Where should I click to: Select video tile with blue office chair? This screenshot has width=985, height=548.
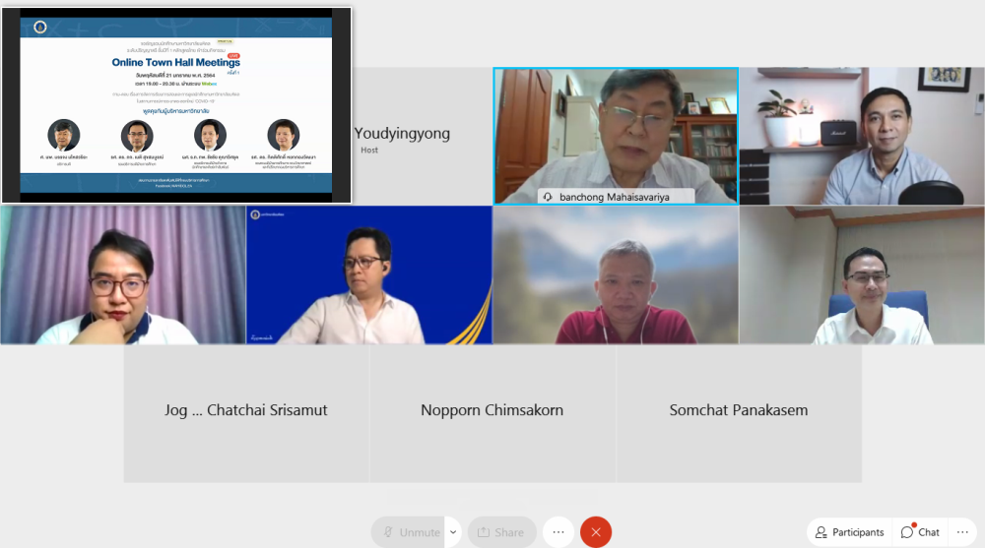point(862,274)
